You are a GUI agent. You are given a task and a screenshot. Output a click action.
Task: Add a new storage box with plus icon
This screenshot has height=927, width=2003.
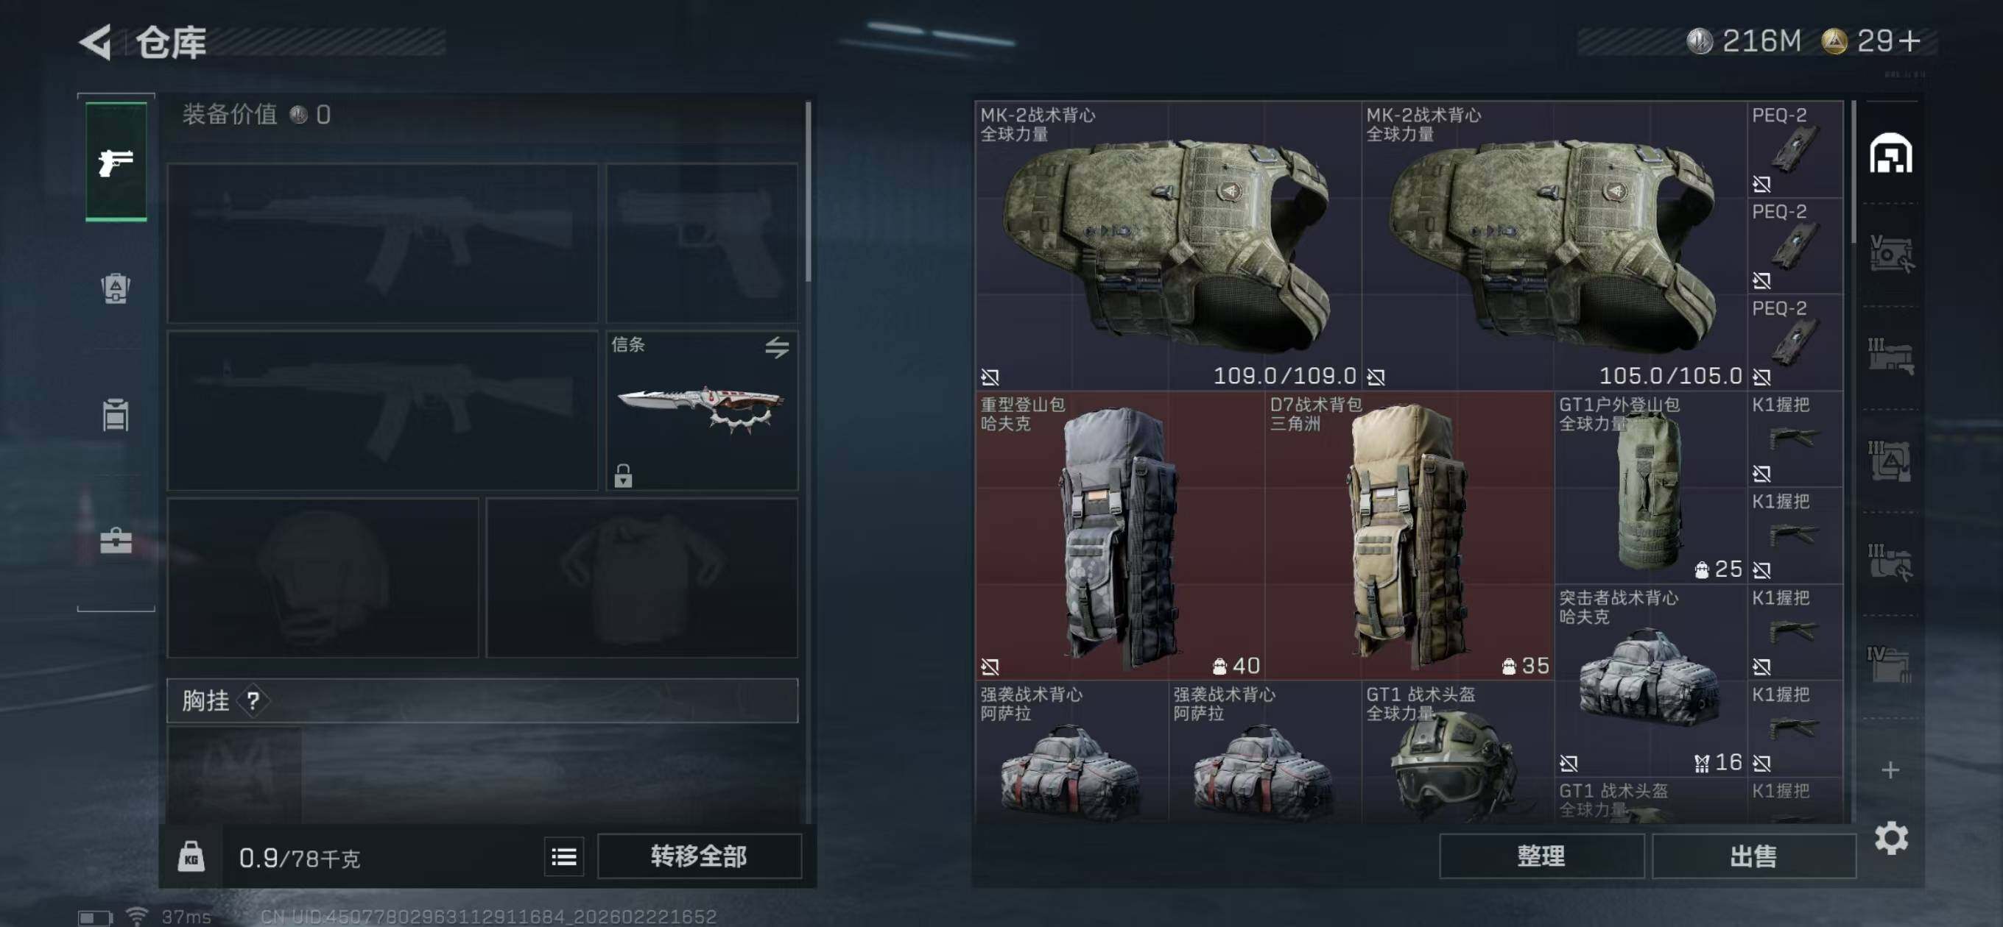1890,770
